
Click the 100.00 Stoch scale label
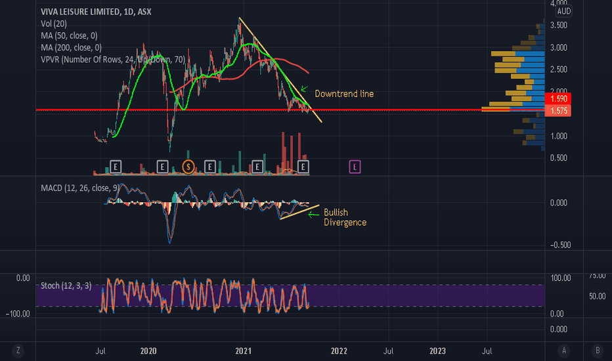click(x=560, y=278)
